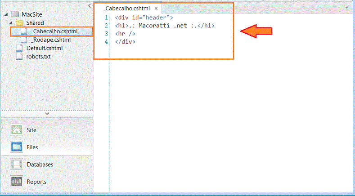Place cursor on the div id="header" line
Viewport: 355px width, 196px height.
point(144,18)
